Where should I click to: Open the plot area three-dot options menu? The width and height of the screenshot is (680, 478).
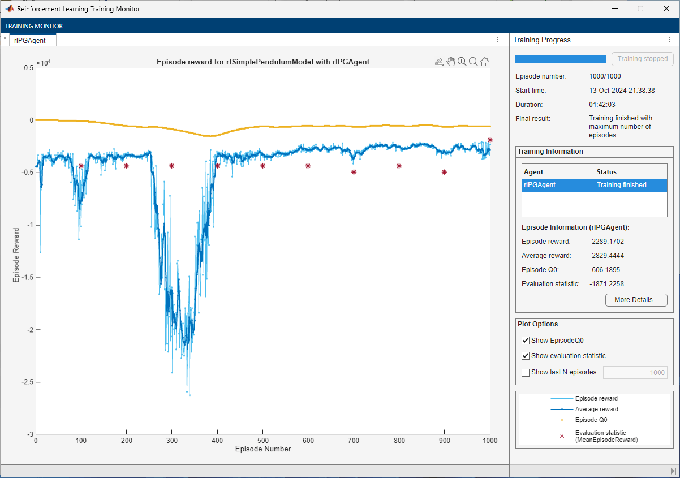coord(497,40)
